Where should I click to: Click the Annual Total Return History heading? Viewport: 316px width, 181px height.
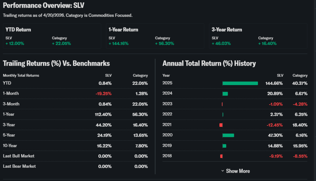[209, 64]
